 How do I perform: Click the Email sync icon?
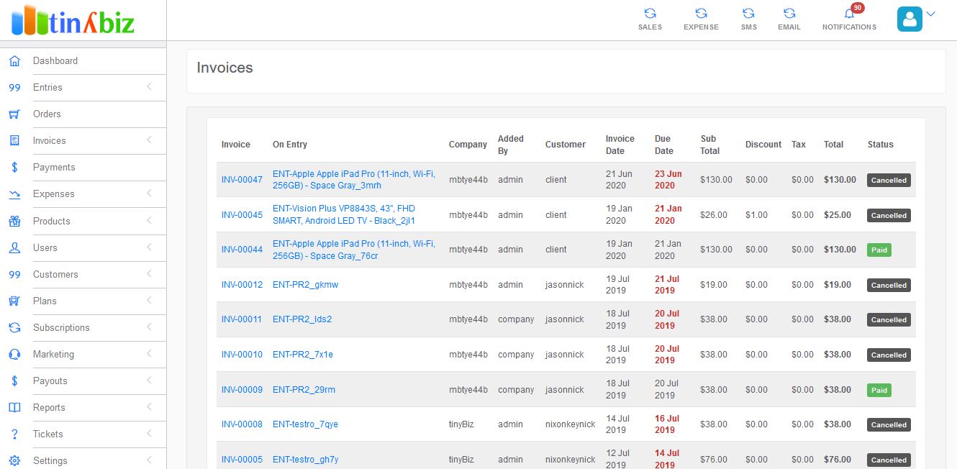coord(789,13)
